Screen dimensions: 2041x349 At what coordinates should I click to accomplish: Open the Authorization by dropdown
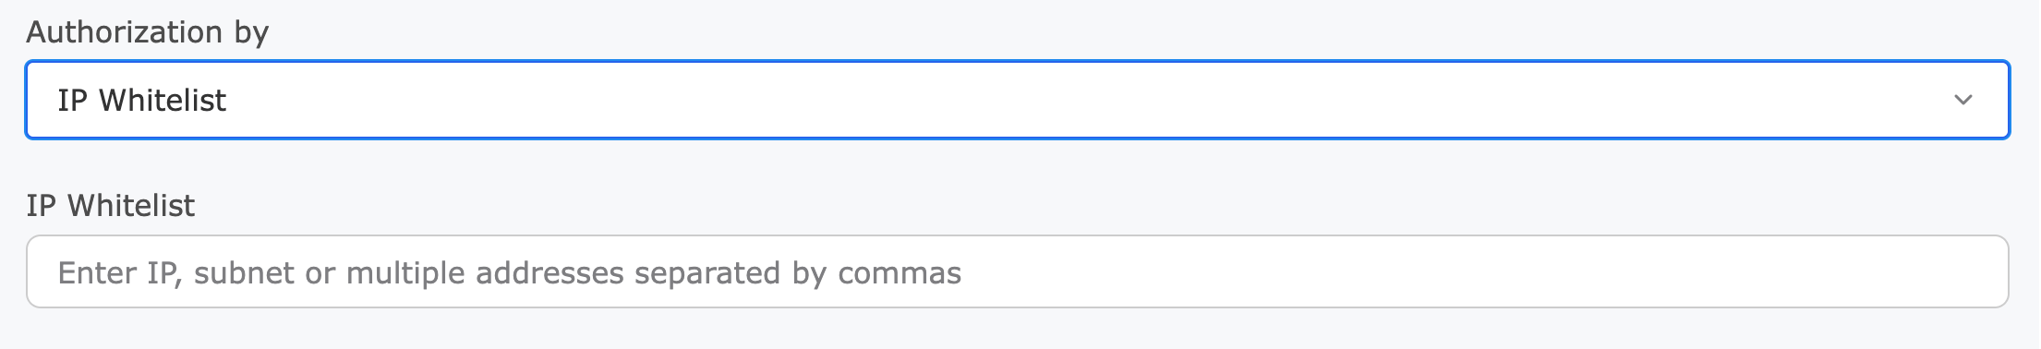point(1017,100)
